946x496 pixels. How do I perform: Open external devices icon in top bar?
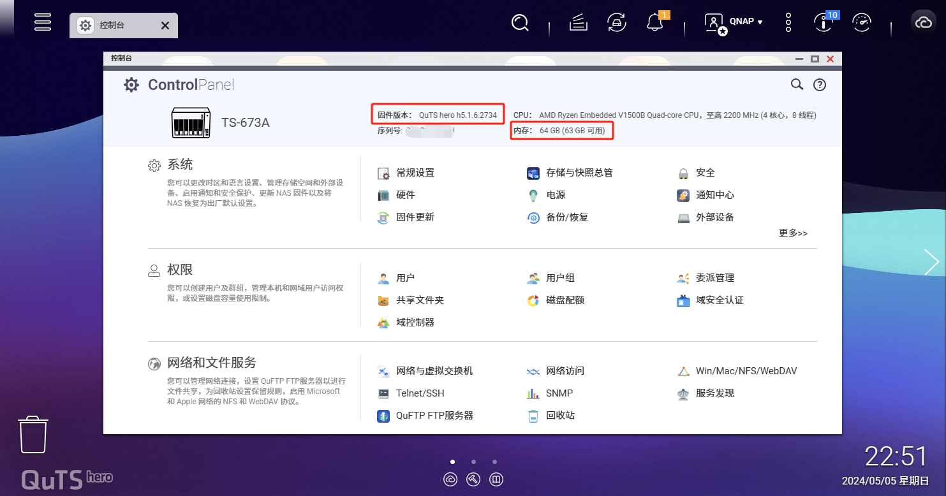[x=616, y=23]
